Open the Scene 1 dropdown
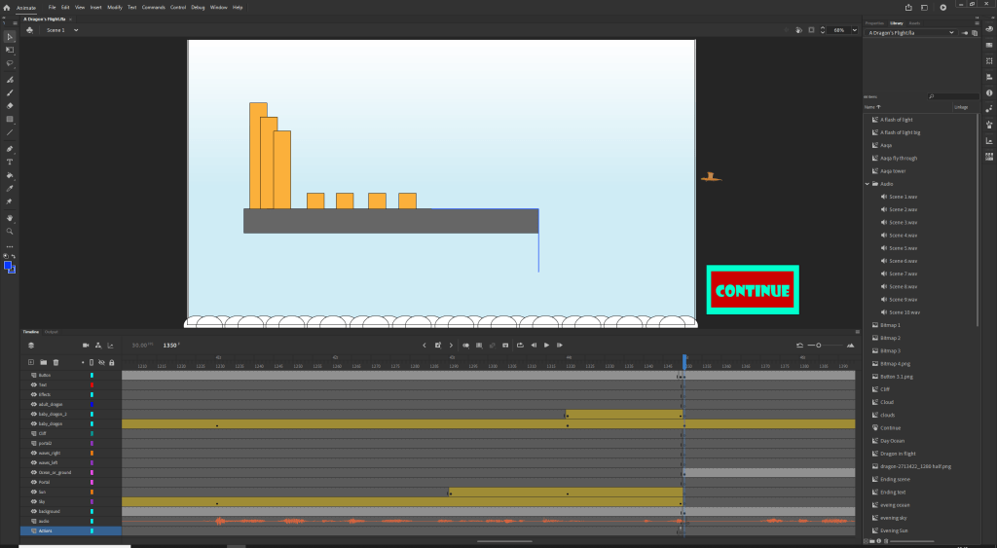 [x=62, y=30]
